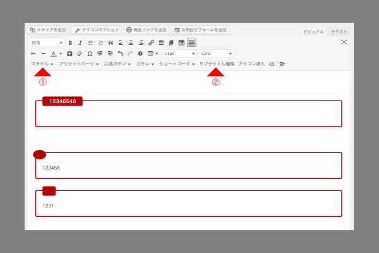Insert a numbered list
Viewport: 379px width, 253px height.
100,43
